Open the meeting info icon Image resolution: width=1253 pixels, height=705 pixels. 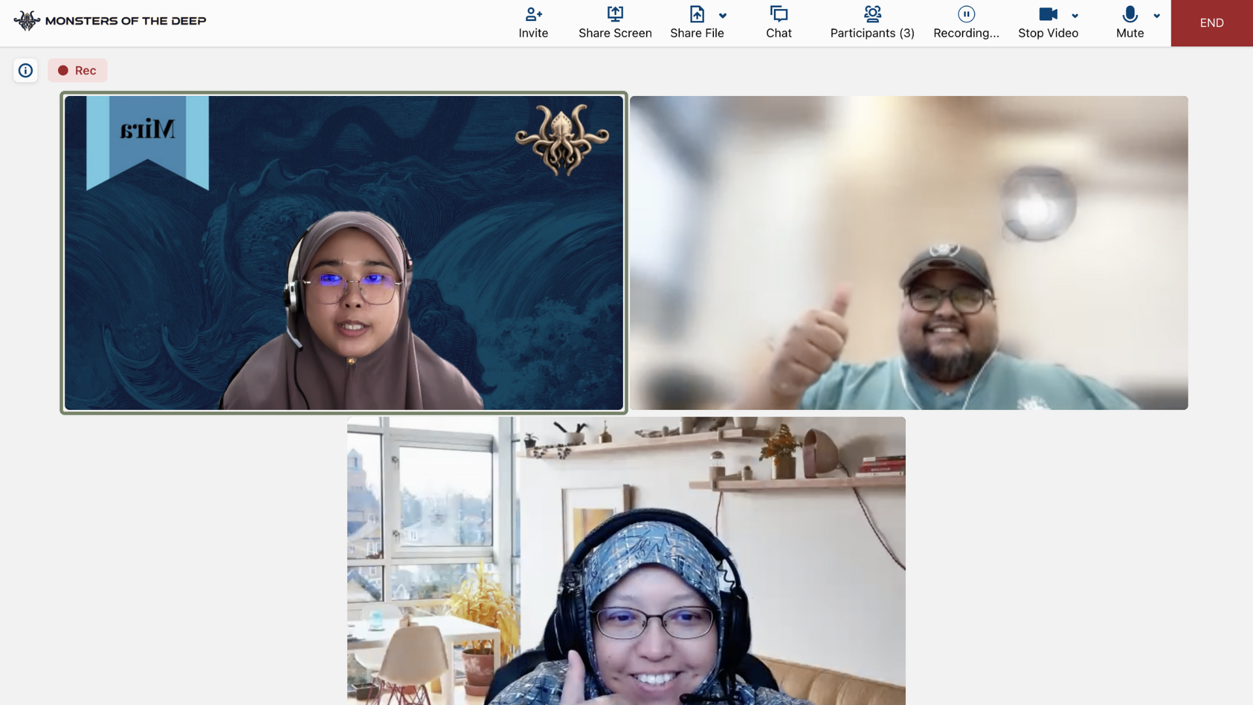[x=25, y=70]
